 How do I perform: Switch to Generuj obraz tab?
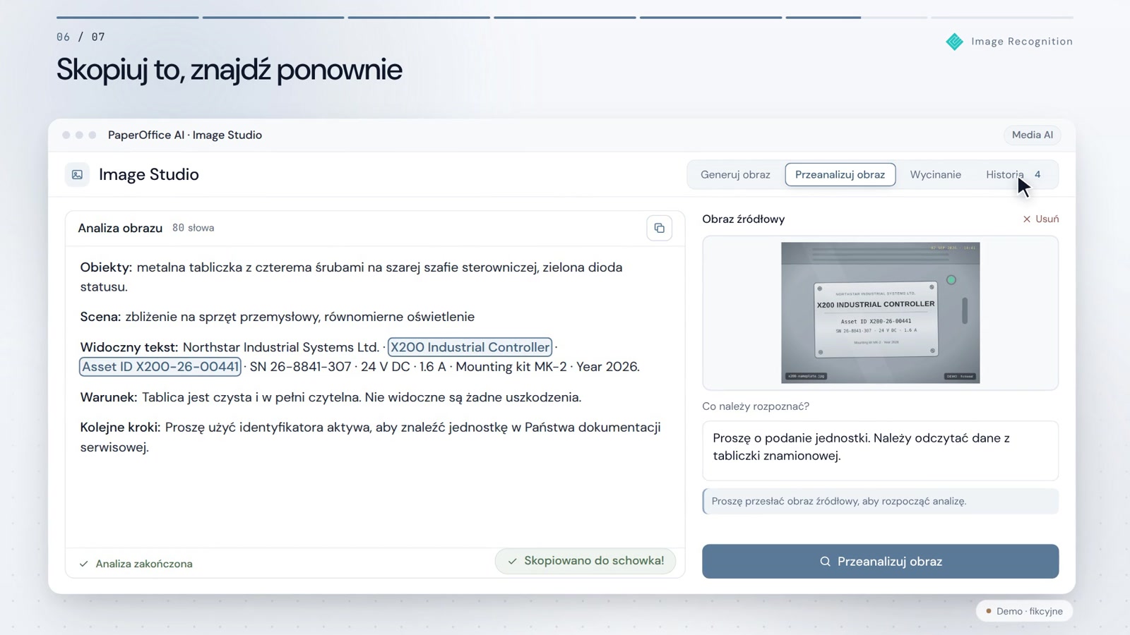(735, 174)
